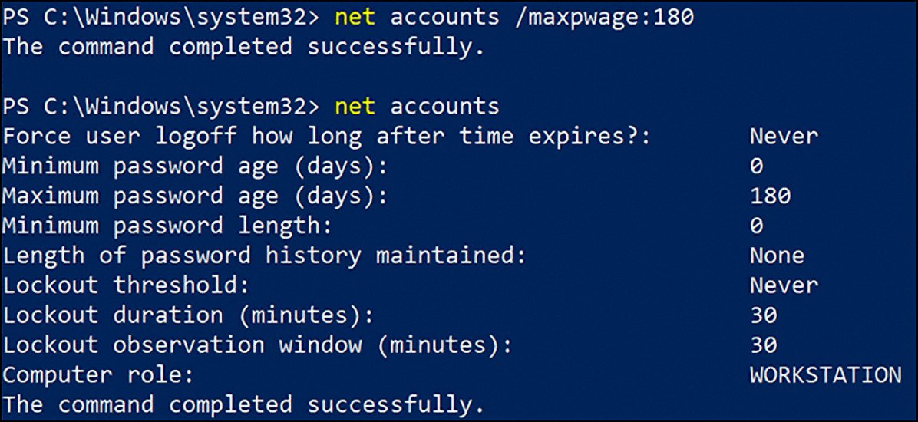918x422 pixels.
Task: Click 'Minimum password length:' label
Action: point(167,226)
